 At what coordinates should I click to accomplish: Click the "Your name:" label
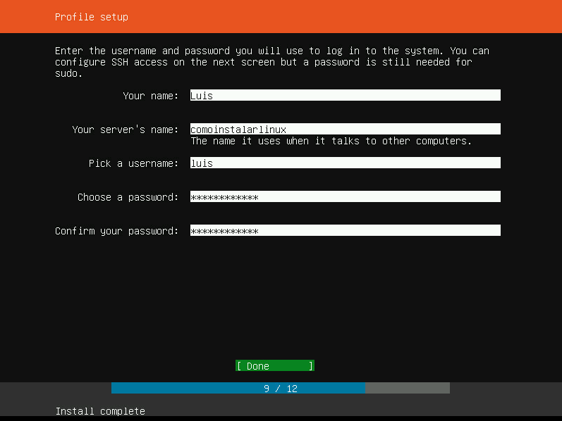coord(150,96)
